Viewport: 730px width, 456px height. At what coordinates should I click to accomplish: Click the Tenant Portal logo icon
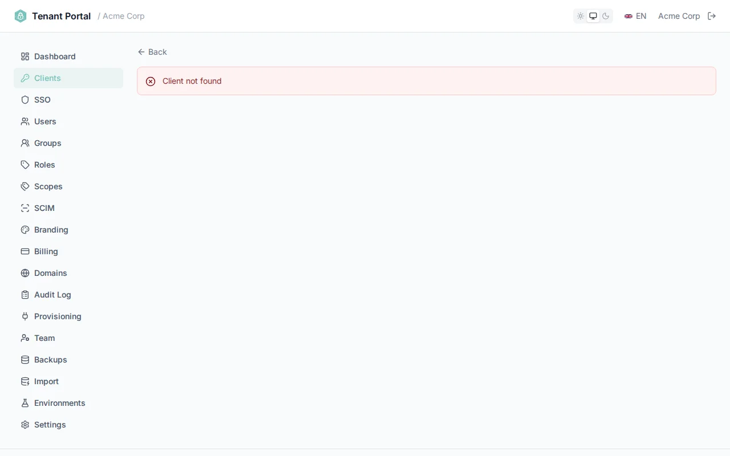pos(21,16)
